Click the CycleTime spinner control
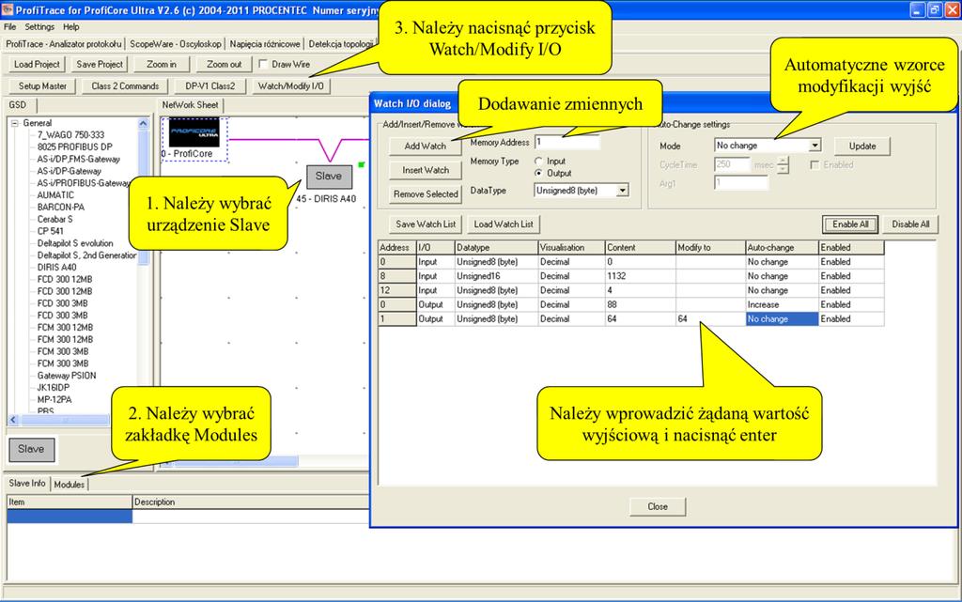This screenshot has height=602, width=962. click(x=783, y=165)
